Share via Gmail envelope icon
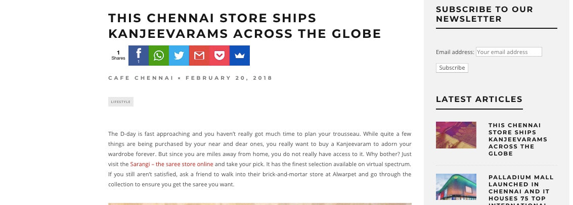This screenshot has height=205, width=573. (x=199, y=56)
